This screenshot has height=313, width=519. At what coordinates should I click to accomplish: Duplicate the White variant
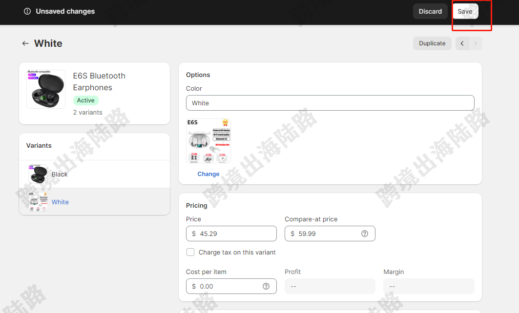(432, 43)
